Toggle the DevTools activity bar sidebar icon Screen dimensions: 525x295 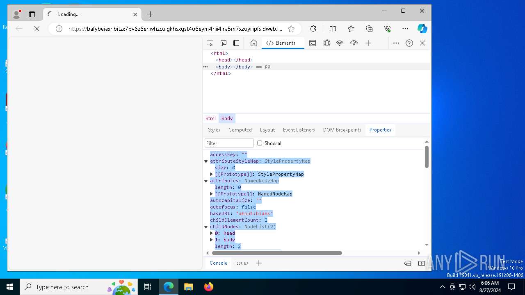point(236,43)
